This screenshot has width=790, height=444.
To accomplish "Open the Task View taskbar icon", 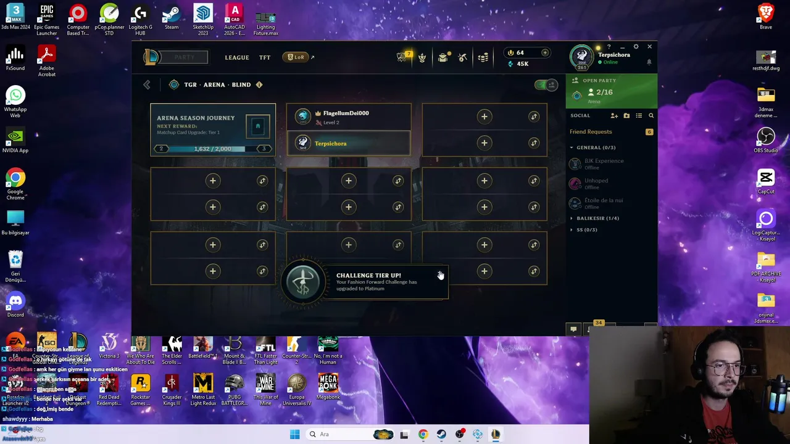I will [x=404, y=434].
